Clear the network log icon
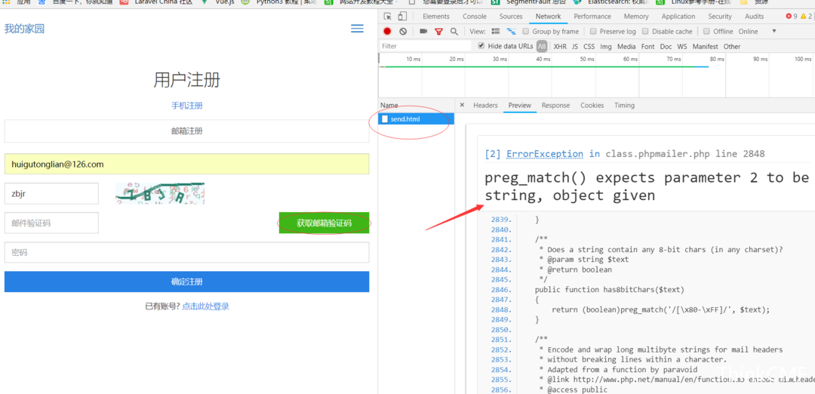The image size is (815, 394). pyautogui.click(x=403, y=31)
